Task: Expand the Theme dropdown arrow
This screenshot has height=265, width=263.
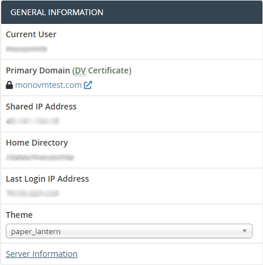Action: [x=244, y=231]
